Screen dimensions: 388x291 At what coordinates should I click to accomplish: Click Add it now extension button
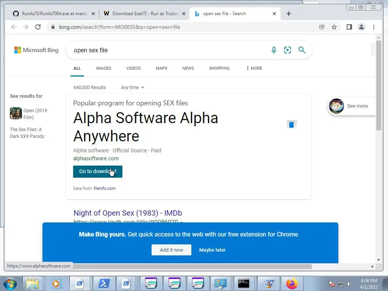pos(171,250)
